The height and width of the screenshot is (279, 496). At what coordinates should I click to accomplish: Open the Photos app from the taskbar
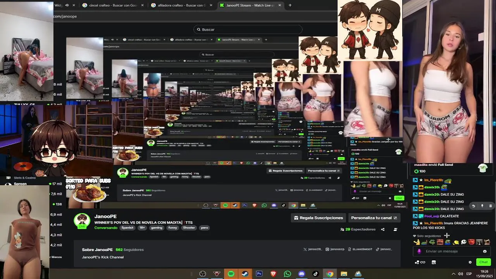coord(358,274)
